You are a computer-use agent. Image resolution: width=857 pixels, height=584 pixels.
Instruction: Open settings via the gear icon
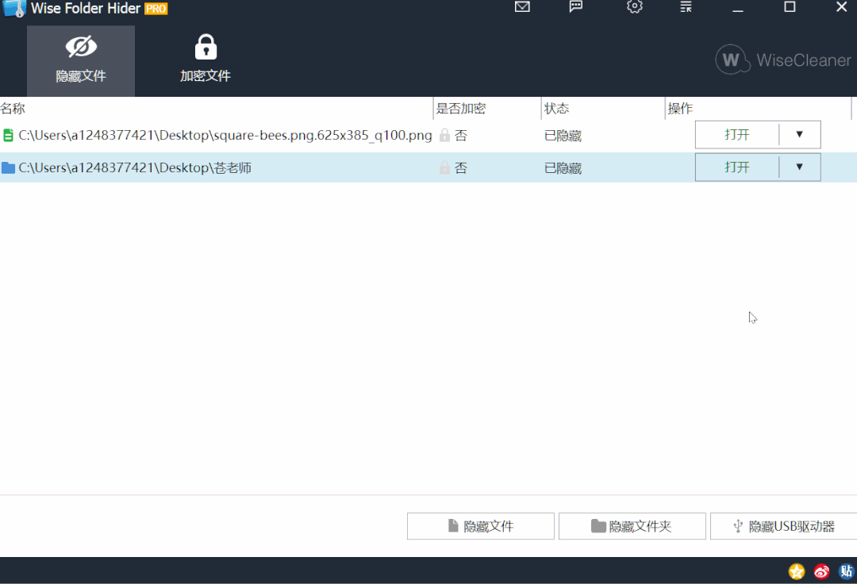634,7
